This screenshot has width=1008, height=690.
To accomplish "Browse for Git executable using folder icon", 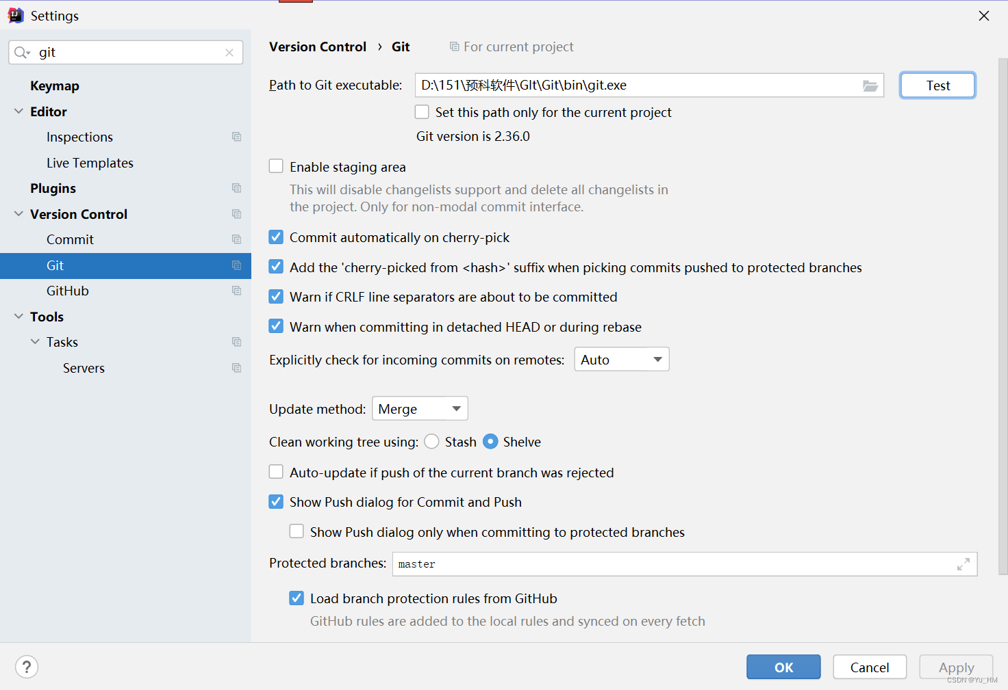I will (870, 85).
